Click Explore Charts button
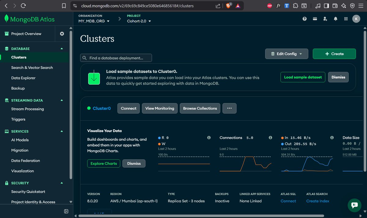 pos(104,163)
